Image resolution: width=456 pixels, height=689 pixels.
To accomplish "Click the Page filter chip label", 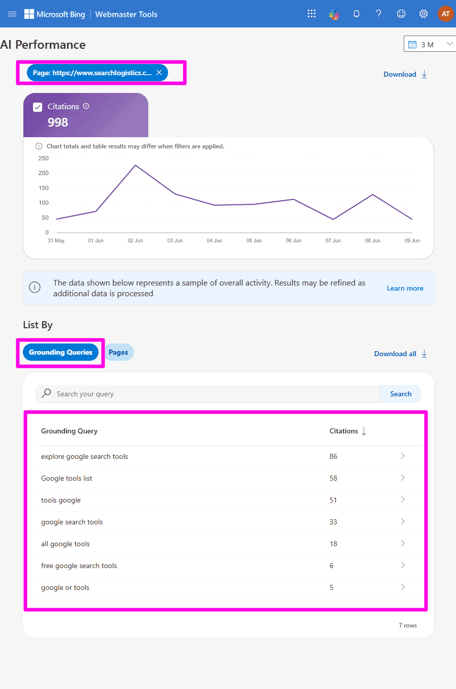I will (92, 73).
